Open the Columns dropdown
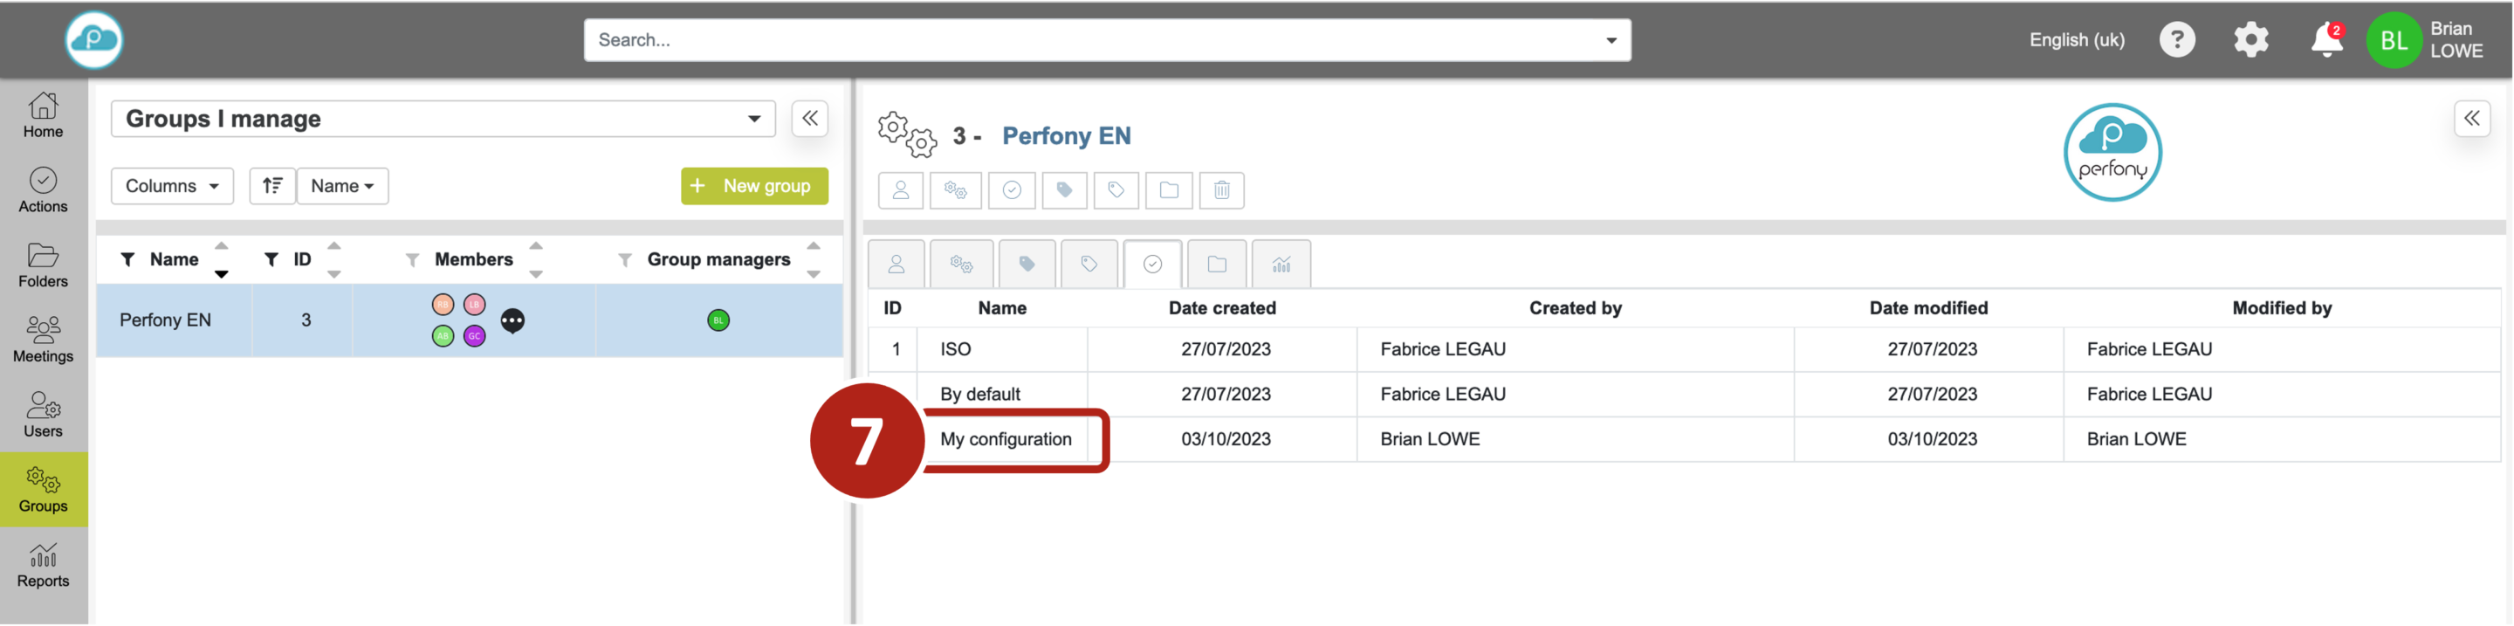The image size is (2514, 626). tap(172, 186)
